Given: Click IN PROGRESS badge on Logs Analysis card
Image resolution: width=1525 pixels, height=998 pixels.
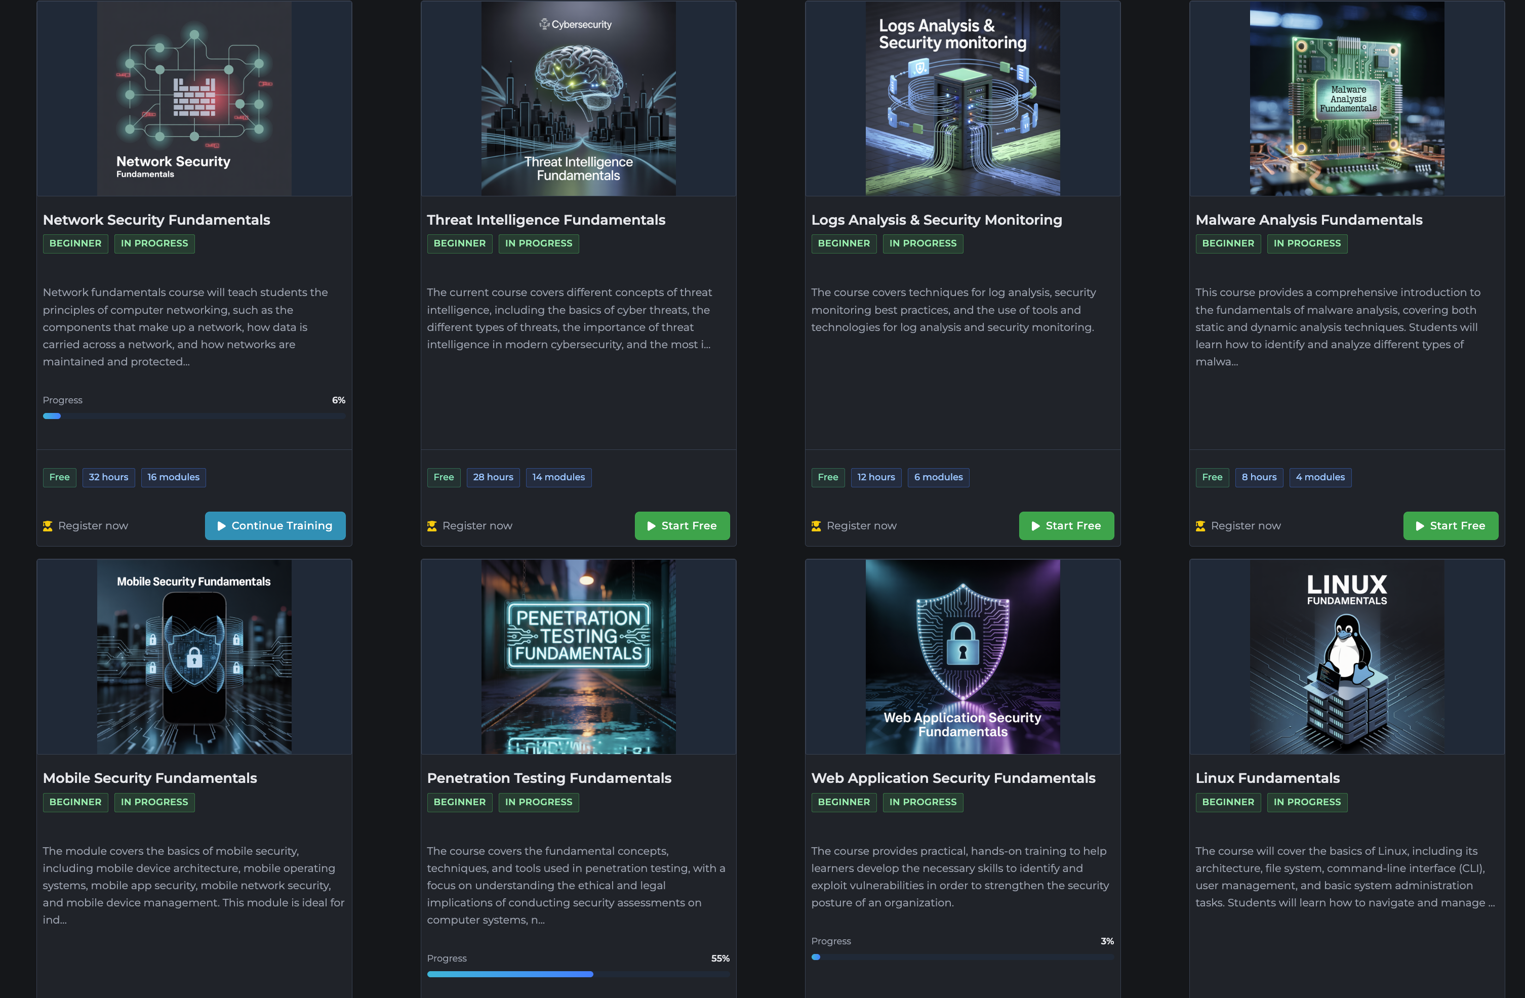Looking at the screenshot, I should pos(922,243).
